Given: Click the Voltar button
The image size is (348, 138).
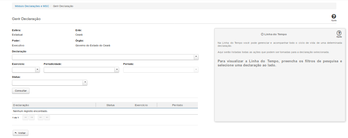Looking at the screenshot, I should click(21, 133).
